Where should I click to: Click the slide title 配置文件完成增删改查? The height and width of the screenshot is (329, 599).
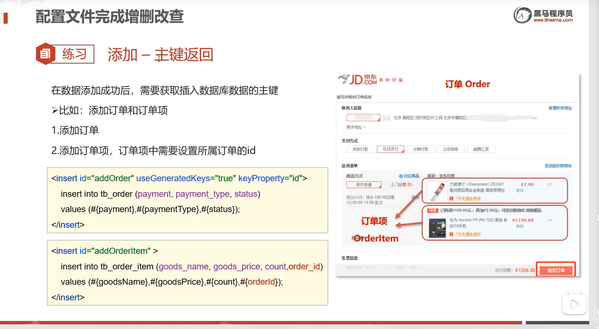tap(110, 17)
